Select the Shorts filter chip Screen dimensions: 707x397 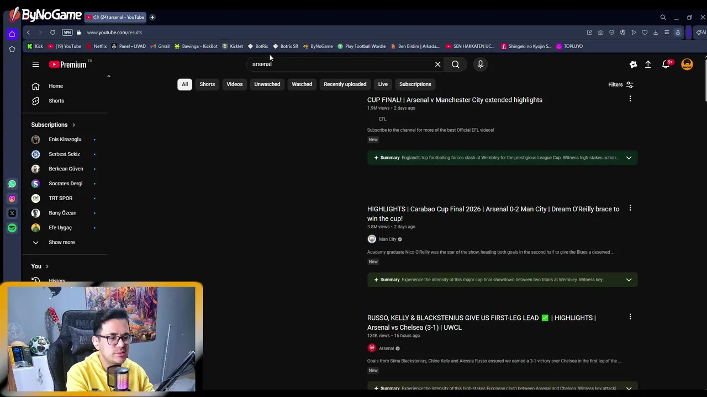click(207, 84)
